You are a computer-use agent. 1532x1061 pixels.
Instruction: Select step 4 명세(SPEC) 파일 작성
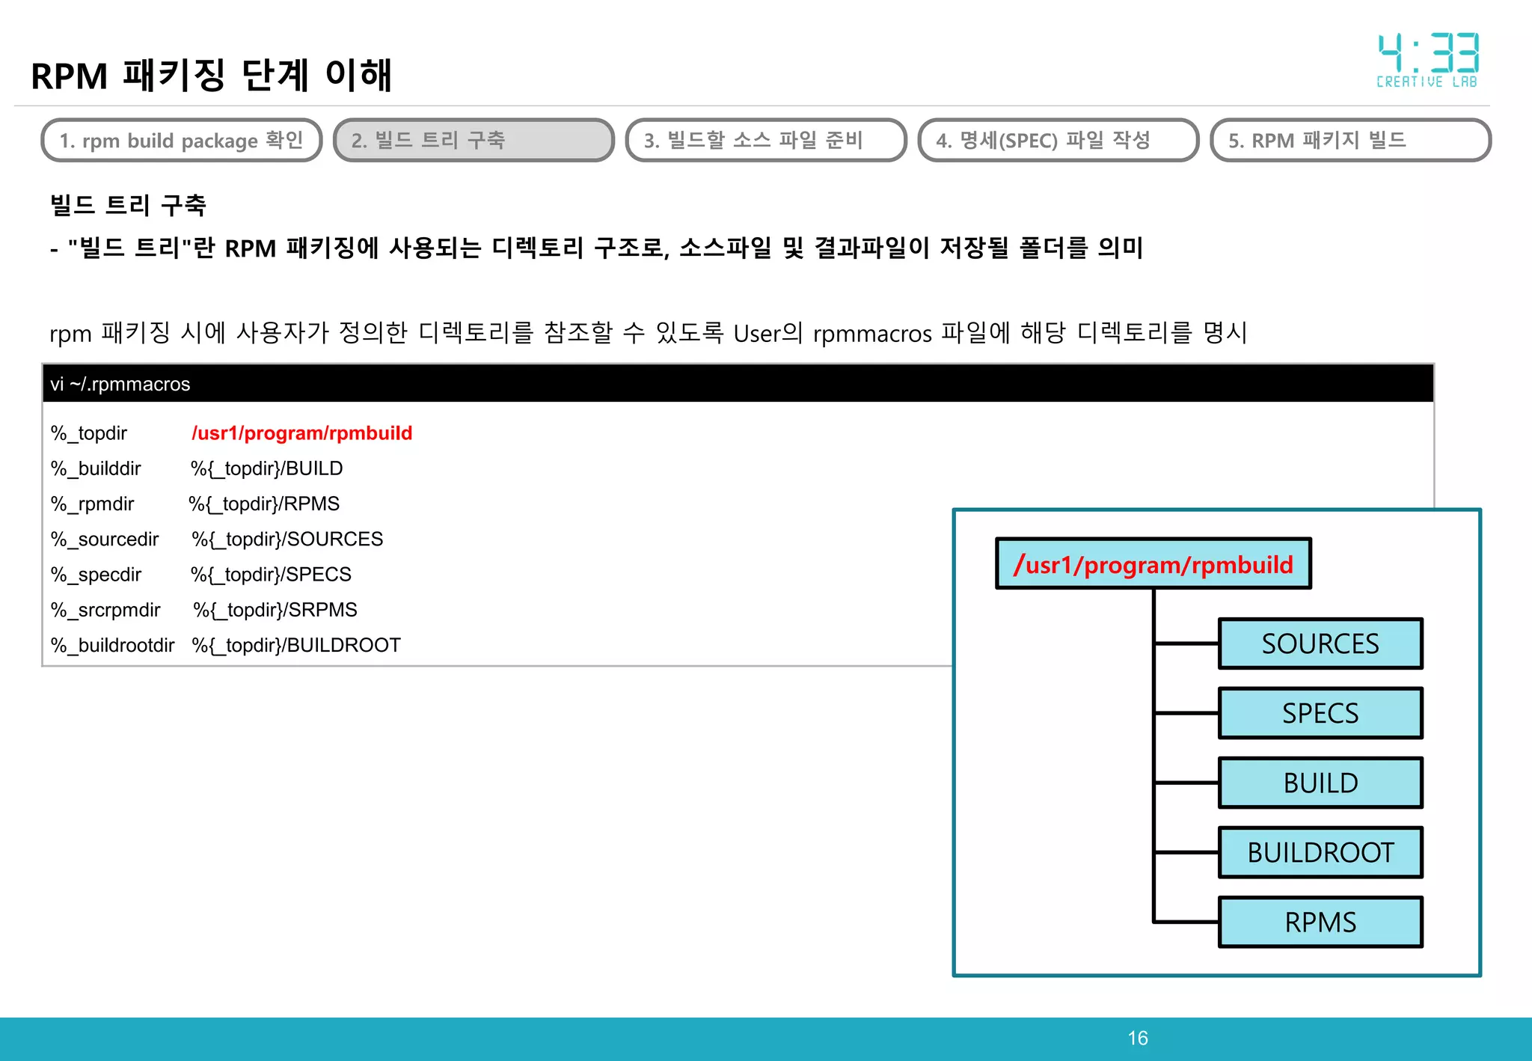(1058, 140)
